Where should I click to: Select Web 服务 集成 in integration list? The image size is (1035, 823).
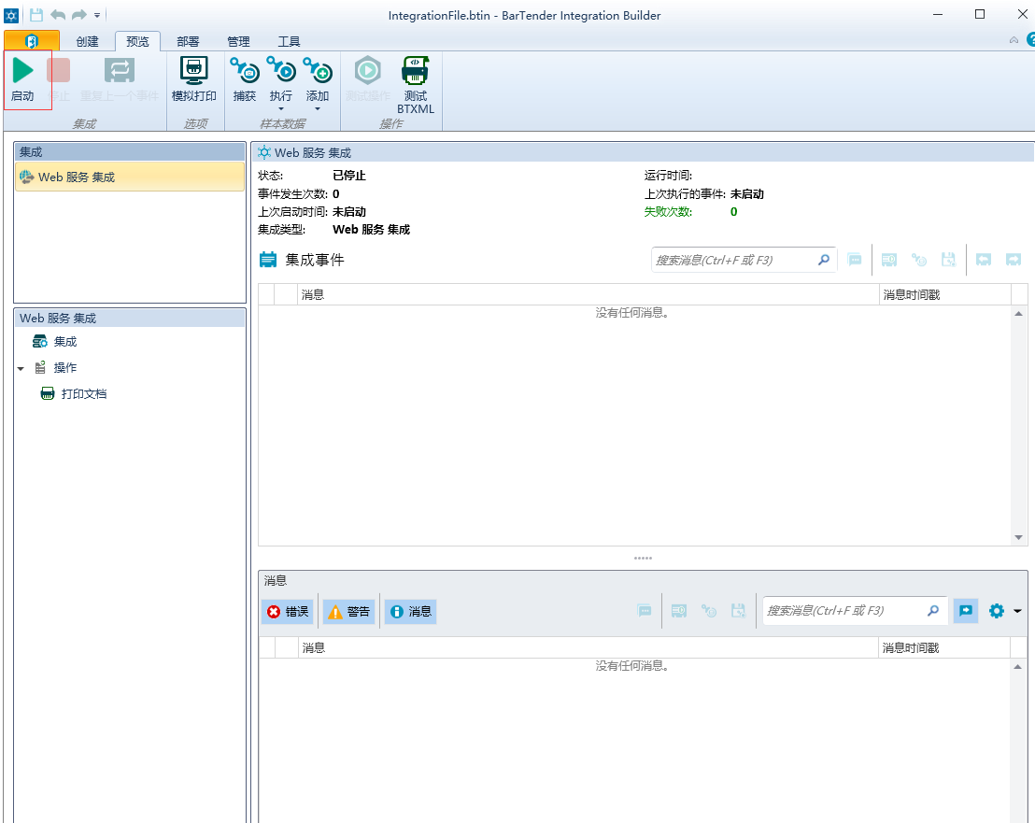point(77,177)
